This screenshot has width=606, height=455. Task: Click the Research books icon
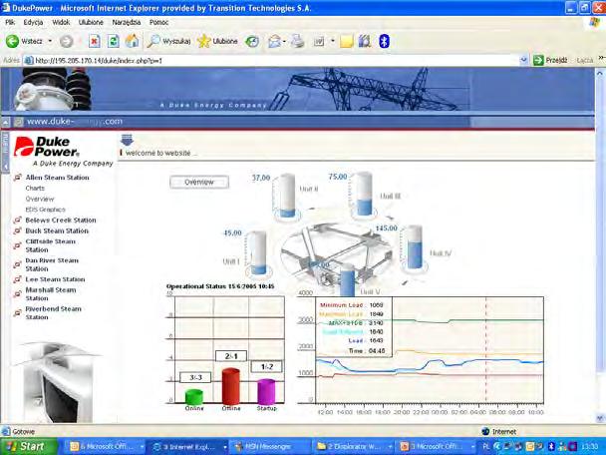[x=365, y=41]
